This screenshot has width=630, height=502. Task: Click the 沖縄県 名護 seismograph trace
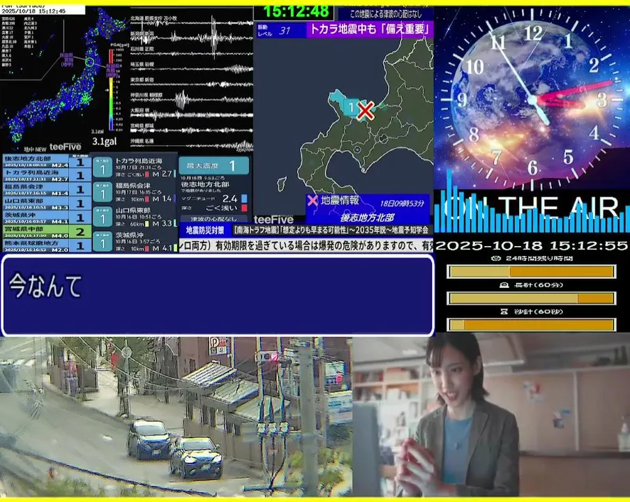coord(192,145)
